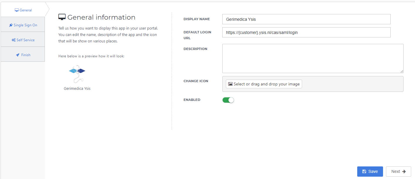Toggle the Enabled switch off
Screen dimensions: 415x179
[228, 100]
